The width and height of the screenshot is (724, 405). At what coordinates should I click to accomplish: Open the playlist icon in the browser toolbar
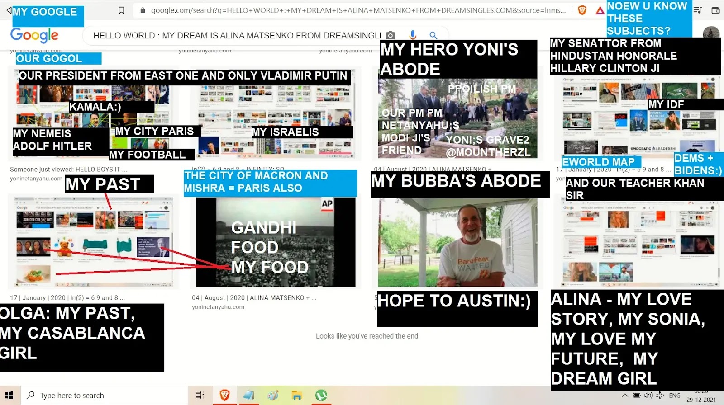click(x=698, y=10)
